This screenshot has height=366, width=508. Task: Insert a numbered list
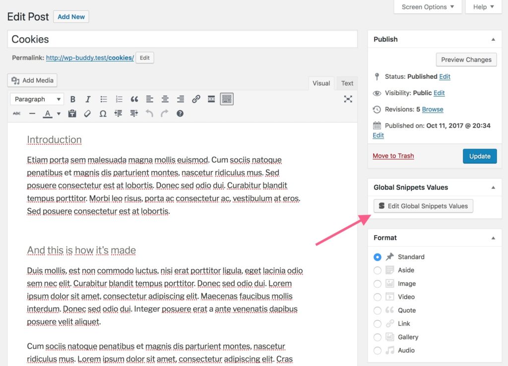point(119,99)
